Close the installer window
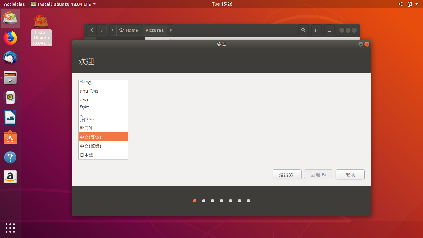Viewport: 423px width, 238px height. tap(367, 44)
